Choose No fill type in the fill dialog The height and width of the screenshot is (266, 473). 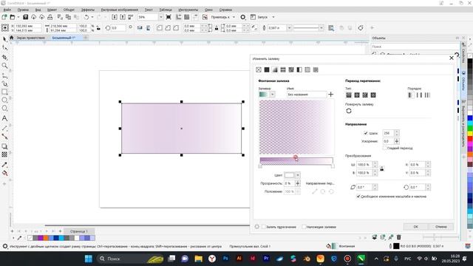pyautogui.click(x=259, y=69)
